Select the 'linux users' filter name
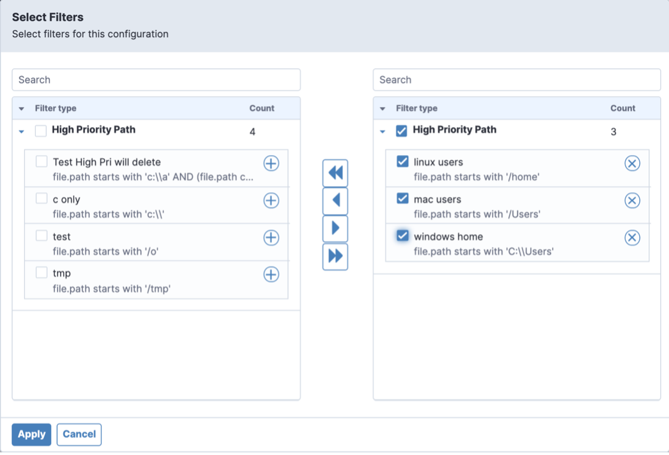 (x=438, y=162)
